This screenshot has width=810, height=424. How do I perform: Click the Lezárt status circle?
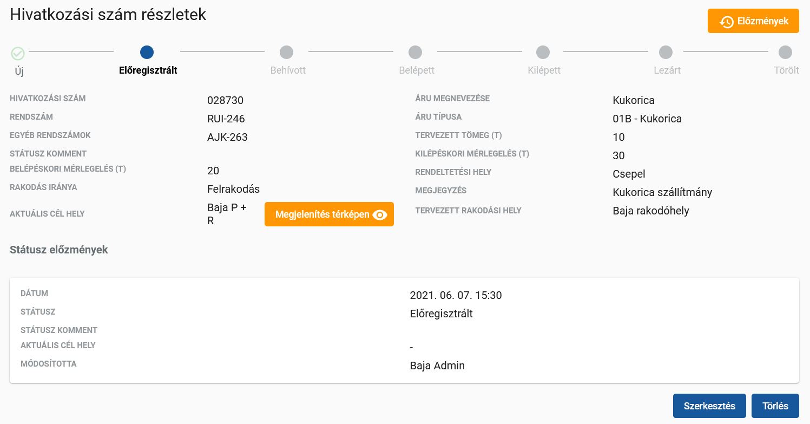tap(666, 52)
